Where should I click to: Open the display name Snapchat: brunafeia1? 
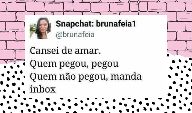(96, 24)
